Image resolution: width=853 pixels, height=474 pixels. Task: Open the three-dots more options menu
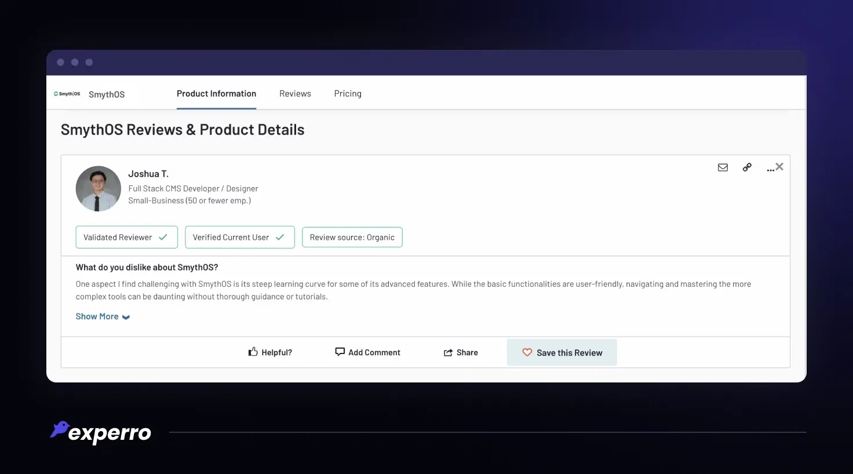point(770,170)
